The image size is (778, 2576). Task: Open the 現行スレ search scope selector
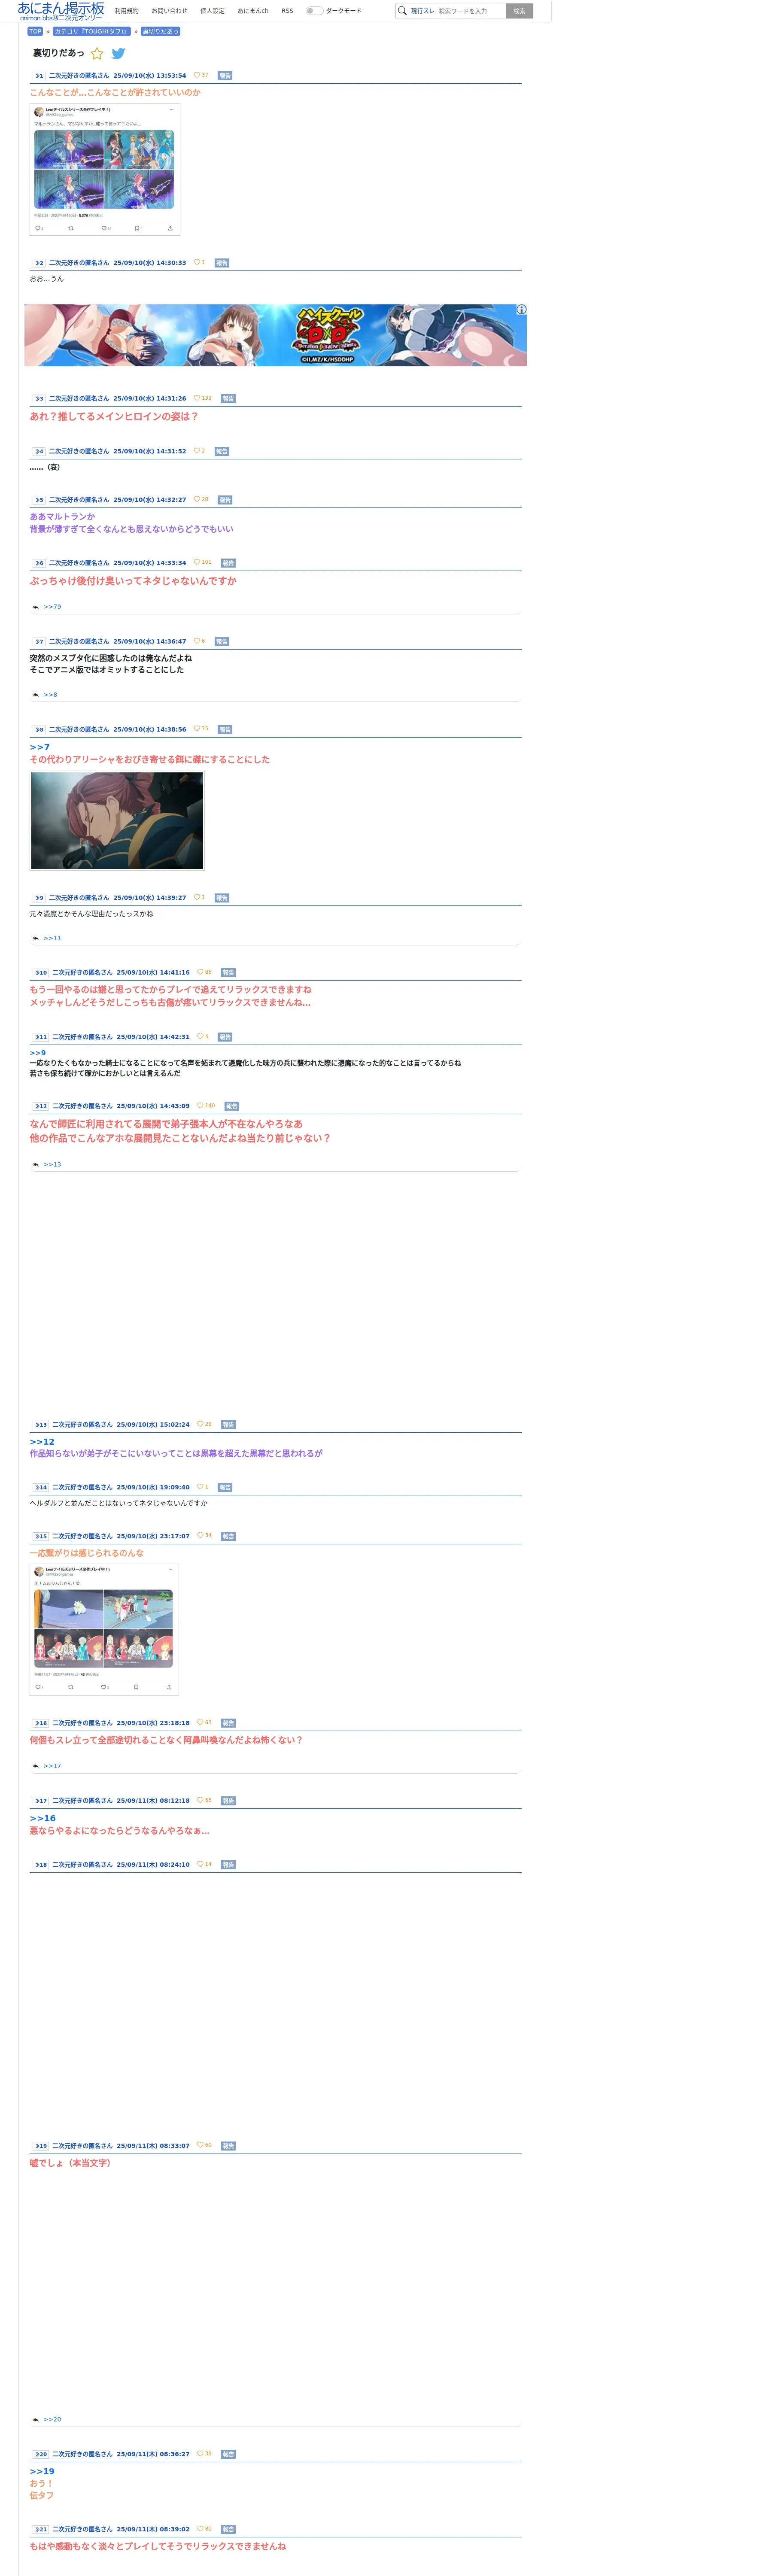[x=422, y=11]
